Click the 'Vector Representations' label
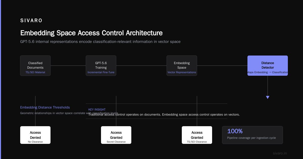This screenshot has width=303, height=159. point(182,72)
